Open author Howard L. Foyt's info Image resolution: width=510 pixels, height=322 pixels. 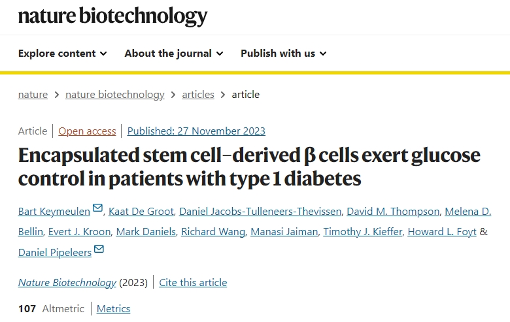[x=442, y=232]
